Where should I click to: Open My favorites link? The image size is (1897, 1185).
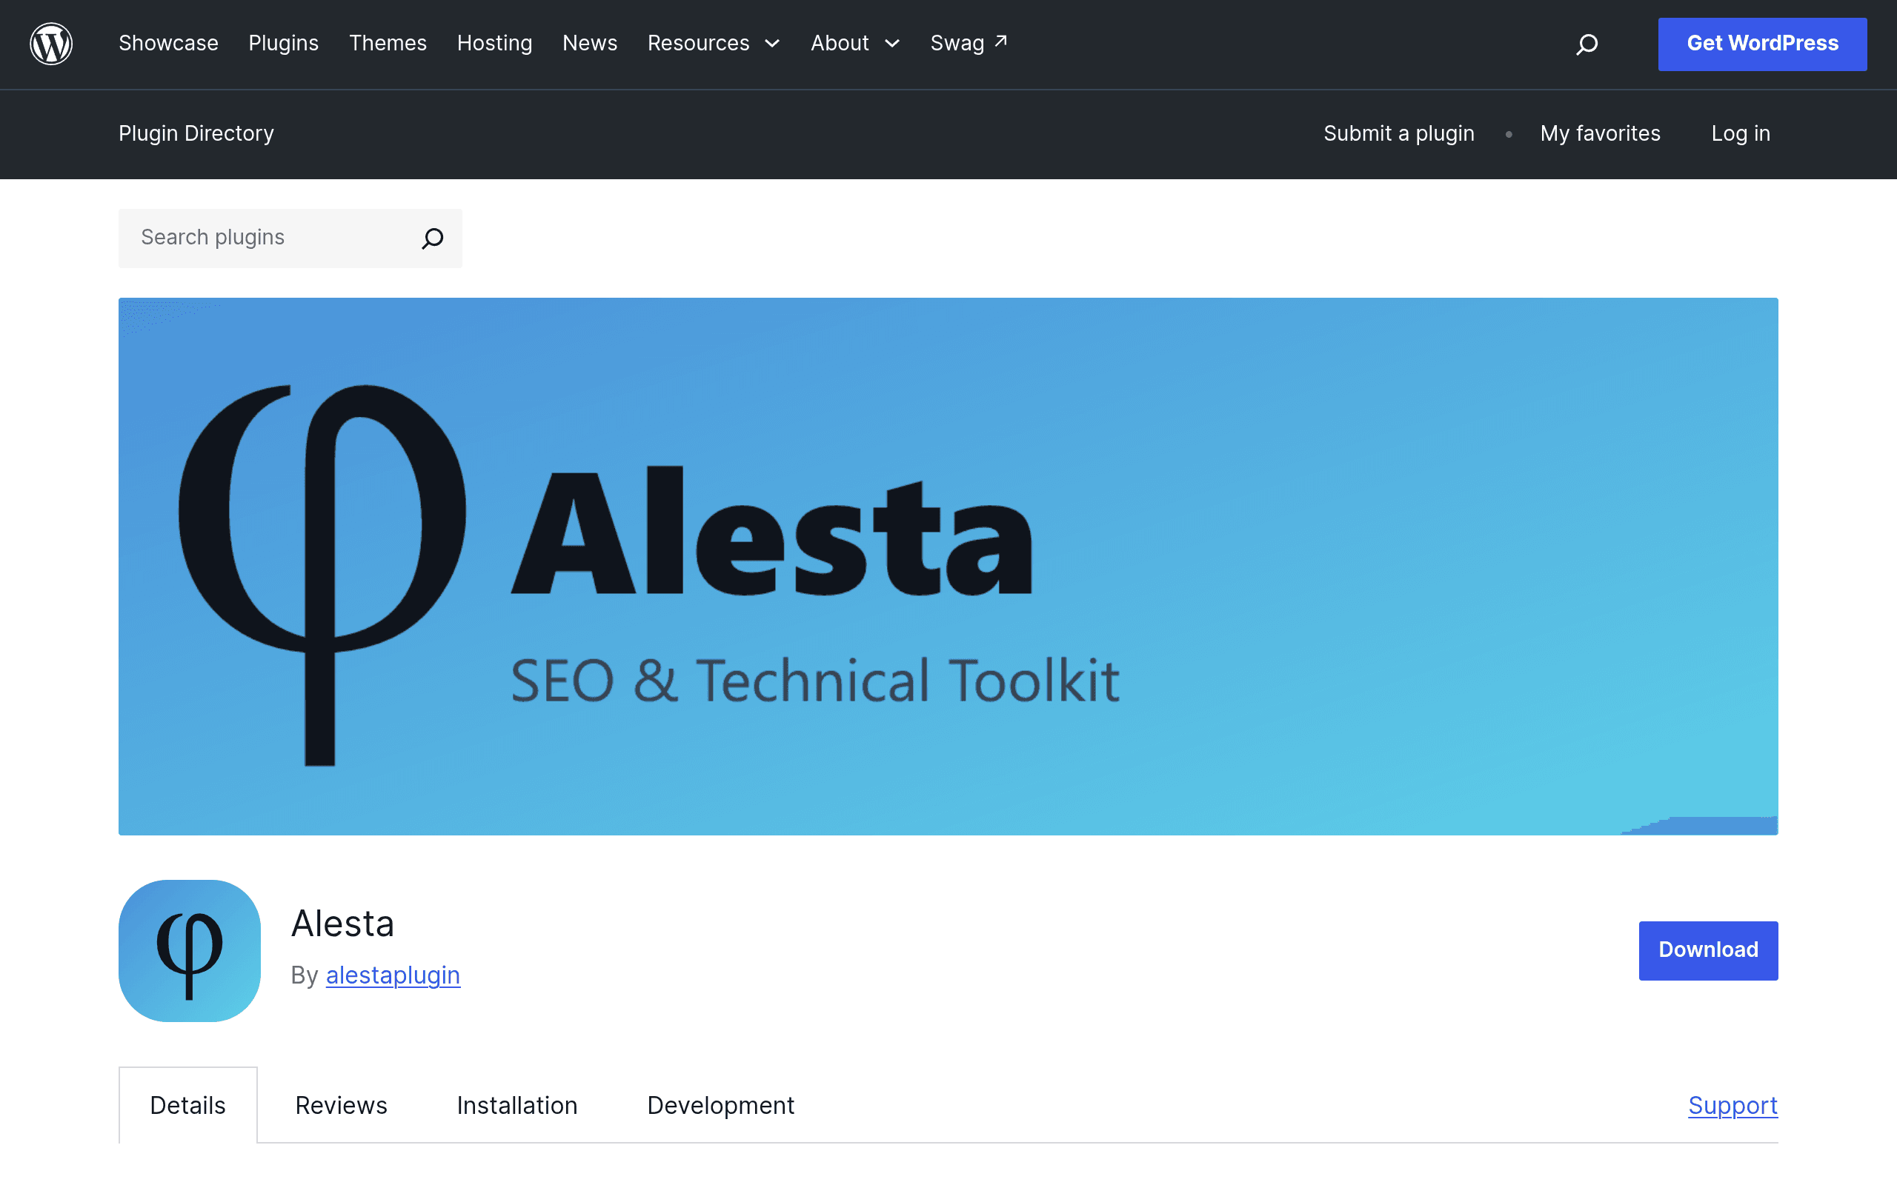pyautogui.click(x=1600, y=133)
